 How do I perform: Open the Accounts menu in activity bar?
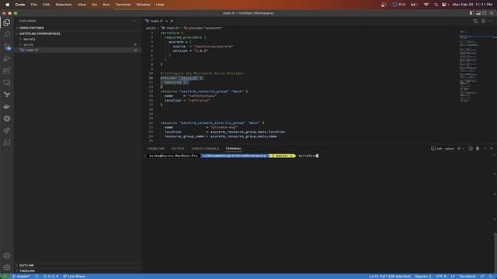click(x=7, y=256)
